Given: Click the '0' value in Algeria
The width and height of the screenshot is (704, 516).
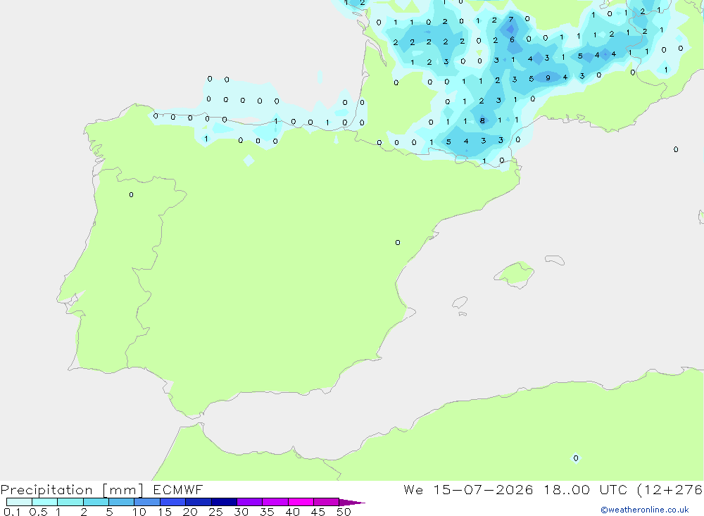Looking at the screenshot, I should (576, 458).
